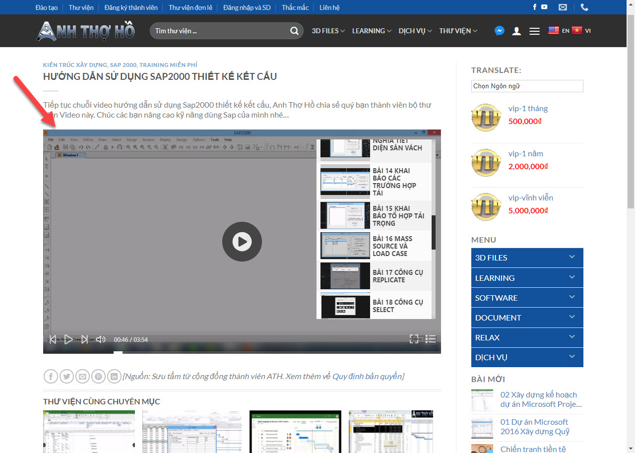
Task: Toggle the video playlist panel
Action: [x=431, y=339]
